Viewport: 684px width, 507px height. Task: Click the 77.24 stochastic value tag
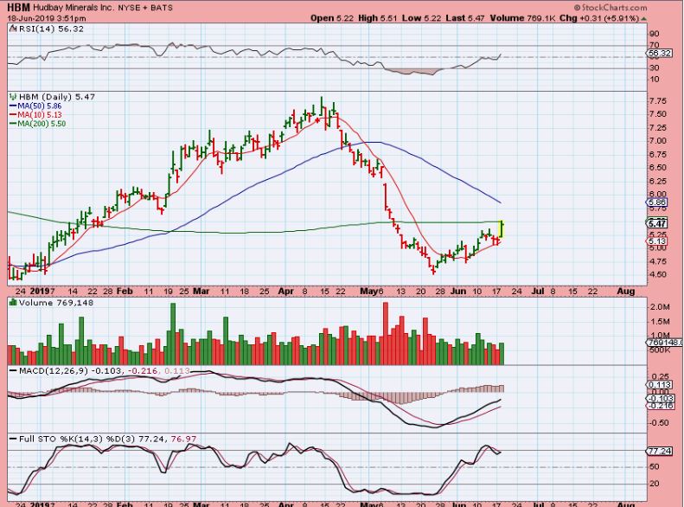pos(659,451)
